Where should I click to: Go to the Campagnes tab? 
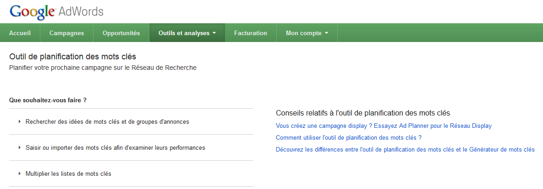pos(66,33)
